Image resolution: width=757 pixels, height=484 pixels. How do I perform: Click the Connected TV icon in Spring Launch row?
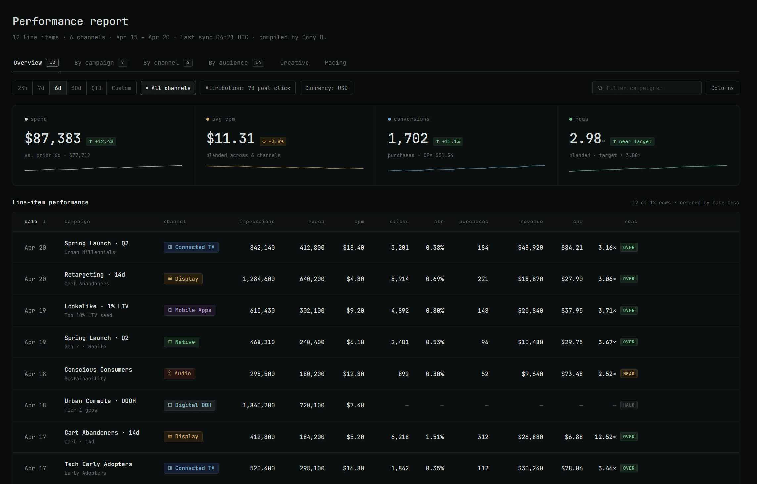point(170,247)
